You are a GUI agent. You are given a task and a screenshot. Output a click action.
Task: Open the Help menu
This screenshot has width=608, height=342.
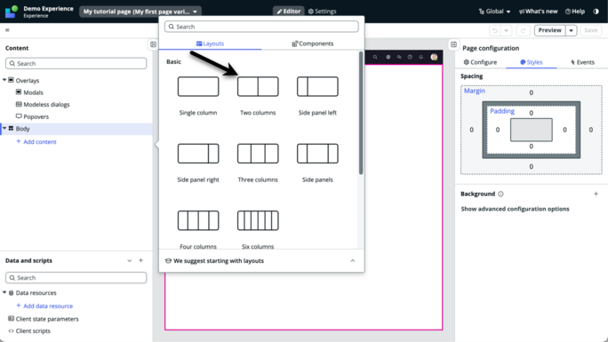pyautogui.click(x=575, y=12)
